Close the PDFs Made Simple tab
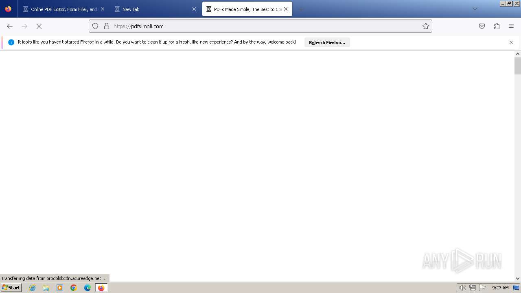This screenshot has width=521, height=293. (286, 9)
